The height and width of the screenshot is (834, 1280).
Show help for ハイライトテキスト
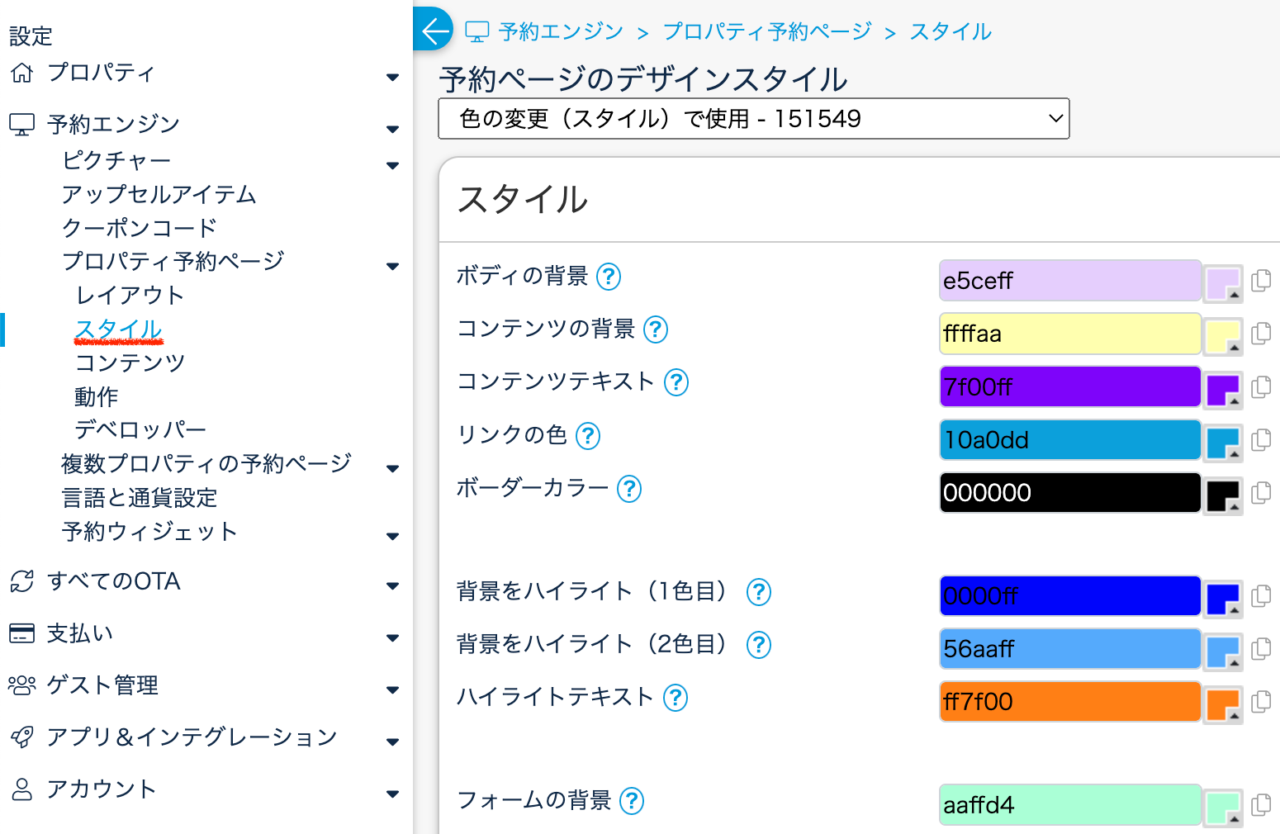pos(676,698)
